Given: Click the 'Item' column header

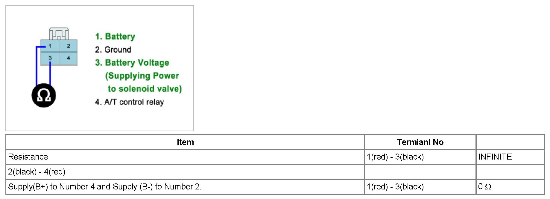Looking at the screenshot, I should (x=185, y=142).
